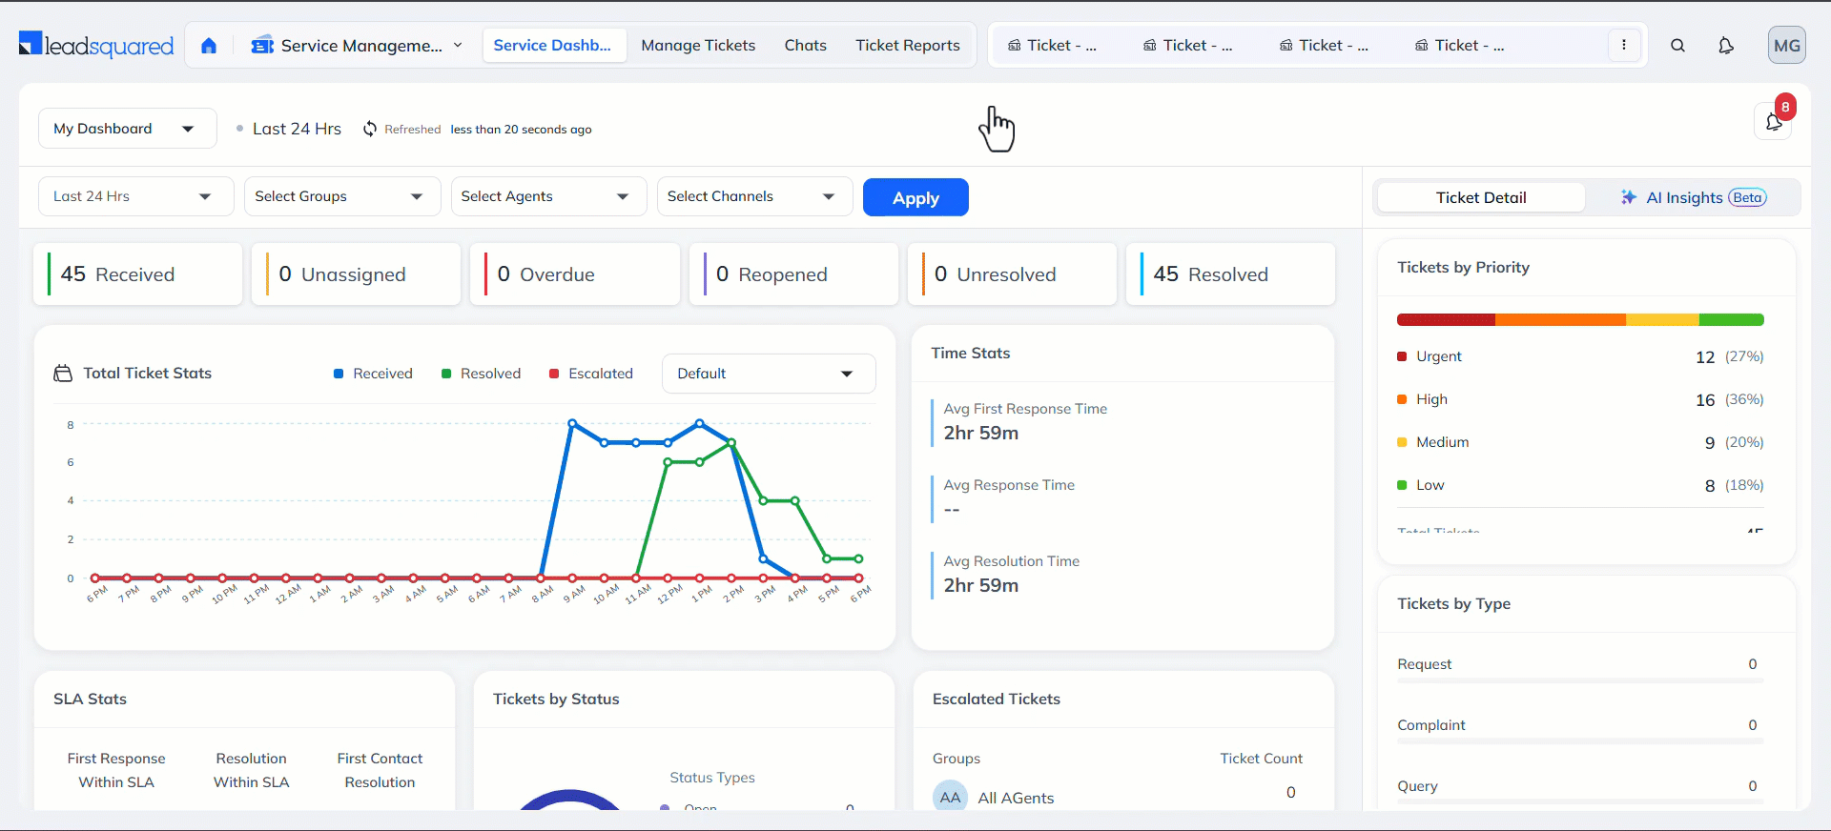The width and height of the screenshot is (1831, 831).
Task: Click the Service Management module icon
Action: tap(262, 46)
